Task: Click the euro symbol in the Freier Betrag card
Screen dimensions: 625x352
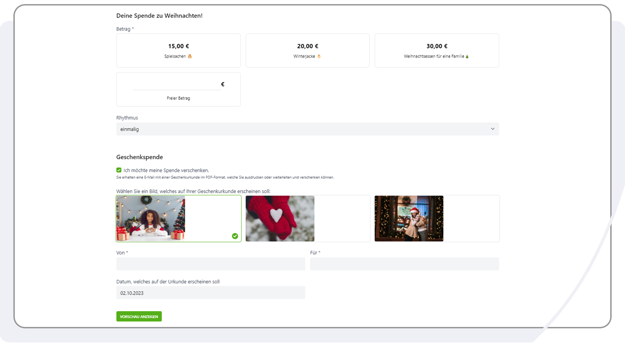Action: pos(223,84)
